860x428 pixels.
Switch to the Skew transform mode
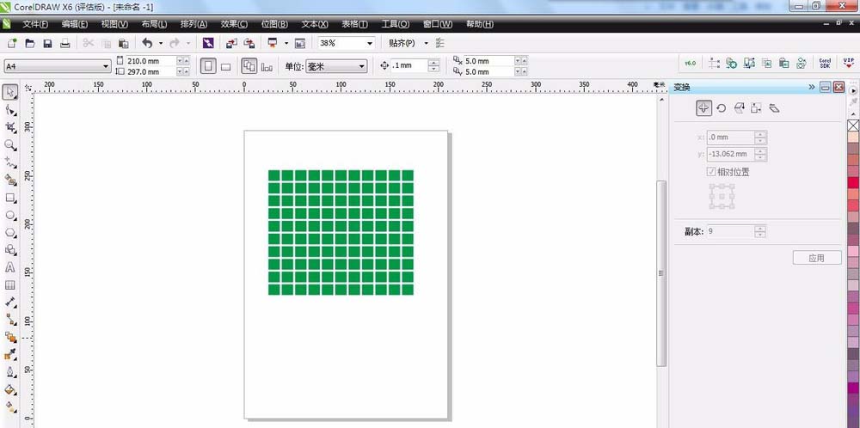774,108
